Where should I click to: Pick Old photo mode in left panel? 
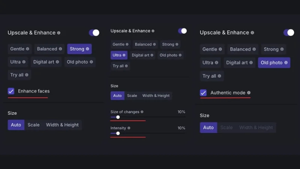(80, 62)
